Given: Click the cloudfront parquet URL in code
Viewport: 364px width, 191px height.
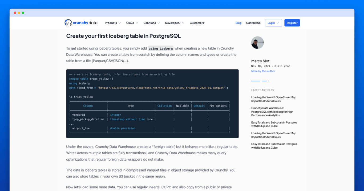Looking at the screenshot, I should click(x=162, y=88).
